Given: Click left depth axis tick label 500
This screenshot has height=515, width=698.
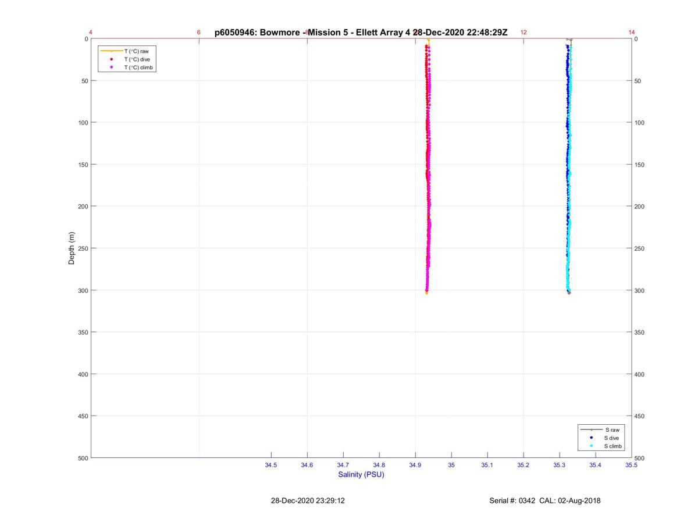Looking at the screenshot, I should click(83, 458).
